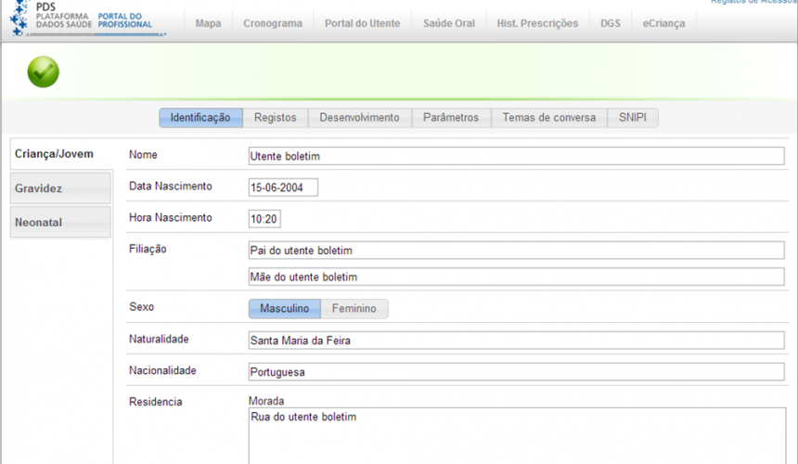Select the Neonatal side tab
Viewport: 798px width, 464px height.
[60, 223]
